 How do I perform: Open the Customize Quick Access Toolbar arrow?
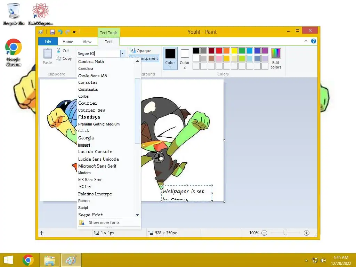click(74, 32)
